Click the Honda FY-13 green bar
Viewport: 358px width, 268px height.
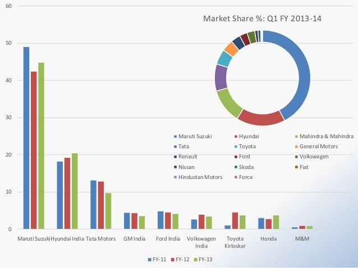point(276,222)
